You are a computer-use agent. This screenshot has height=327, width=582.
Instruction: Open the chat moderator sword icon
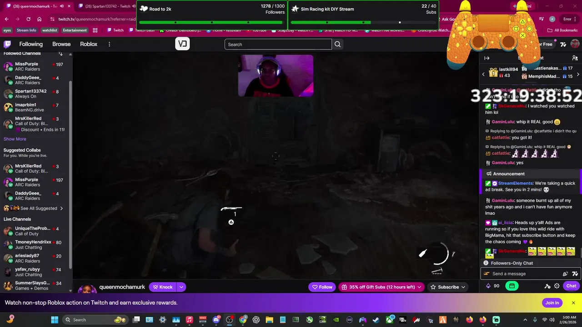pos(547,286)
